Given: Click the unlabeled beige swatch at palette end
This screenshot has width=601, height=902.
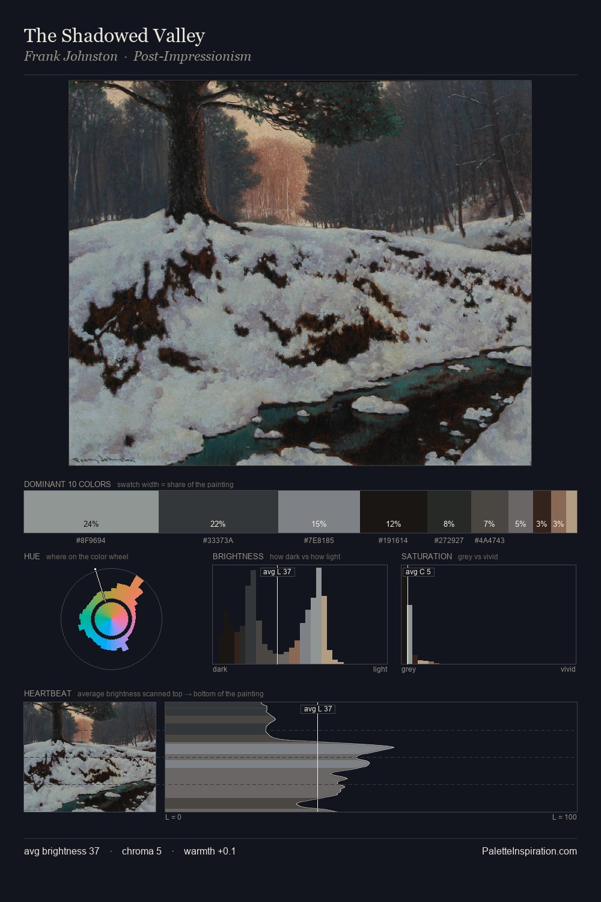Looking at the screenshot, I should tap(572, 512).
